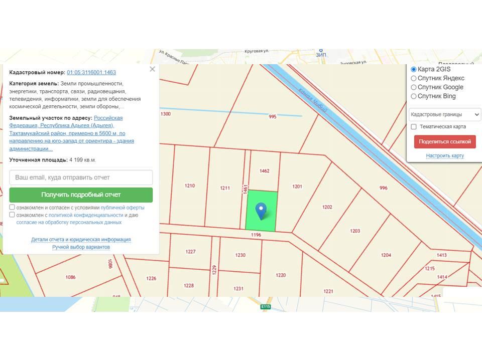Click the Российская Федерация address link

tap(108, 118)
